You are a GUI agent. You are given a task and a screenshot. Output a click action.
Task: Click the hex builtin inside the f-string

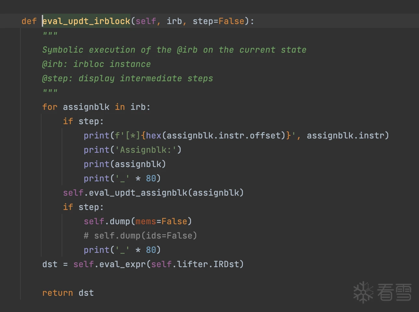coord(153,136)
